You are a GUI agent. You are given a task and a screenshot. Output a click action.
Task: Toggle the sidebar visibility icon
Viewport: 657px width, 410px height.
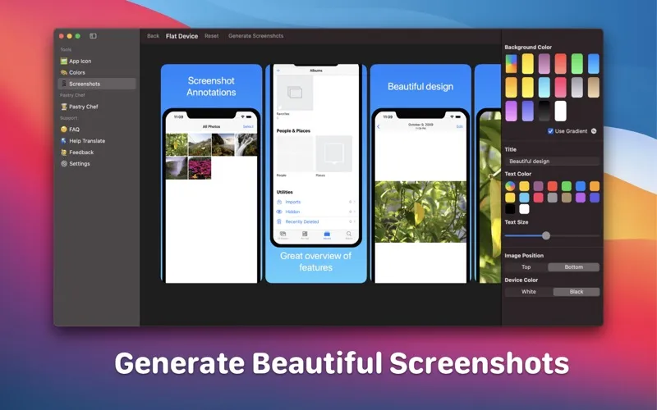click(93, 36)
